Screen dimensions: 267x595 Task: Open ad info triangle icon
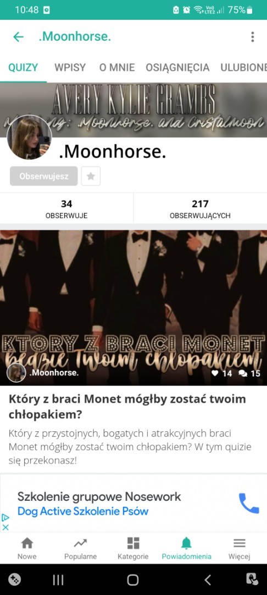pos(5,517)
